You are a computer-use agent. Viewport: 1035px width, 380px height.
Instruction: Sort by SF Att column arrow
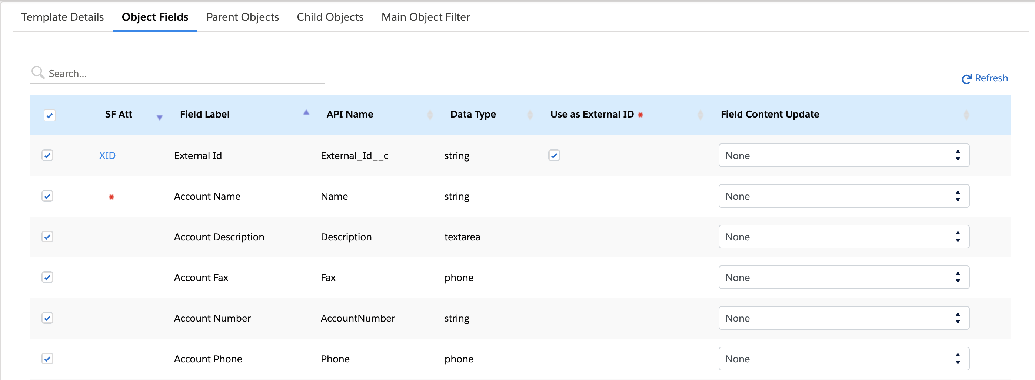click(160, 117)
